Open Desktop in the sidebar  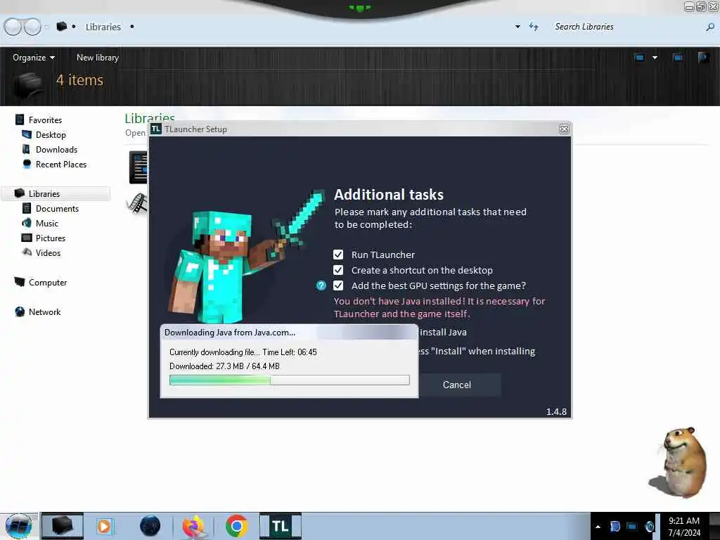coord(51,134)
